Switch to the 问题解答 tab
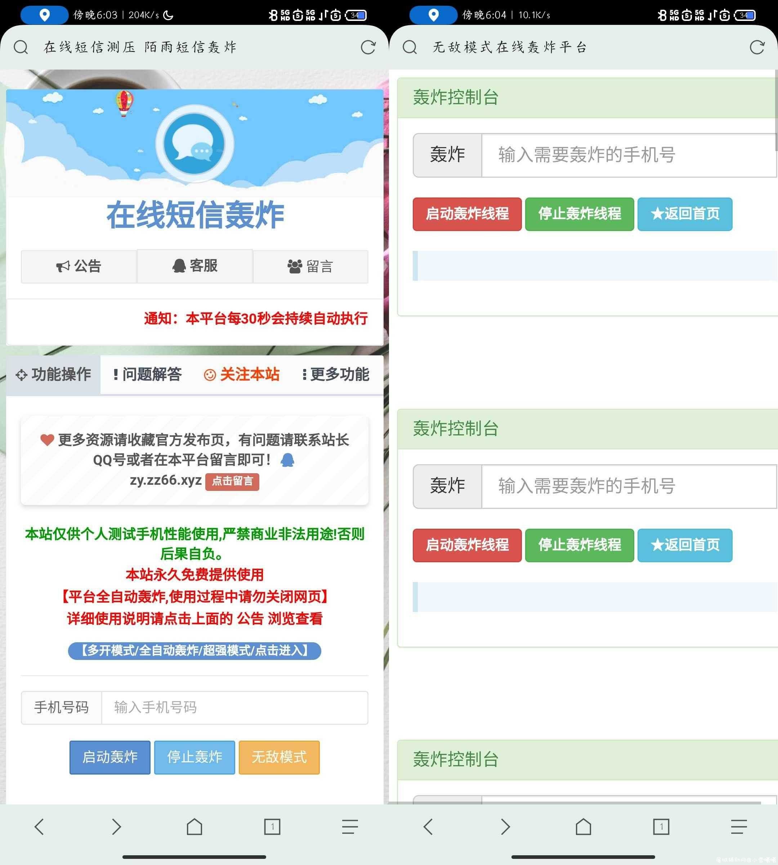Image resolution: width=778 pixels, height=865 pixels. [x=147, y=374]
